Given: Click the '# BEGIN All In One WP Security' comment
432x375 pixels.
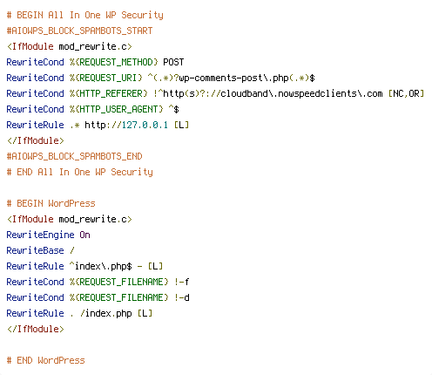Looking at the screenshot, I should click(84, 15).
